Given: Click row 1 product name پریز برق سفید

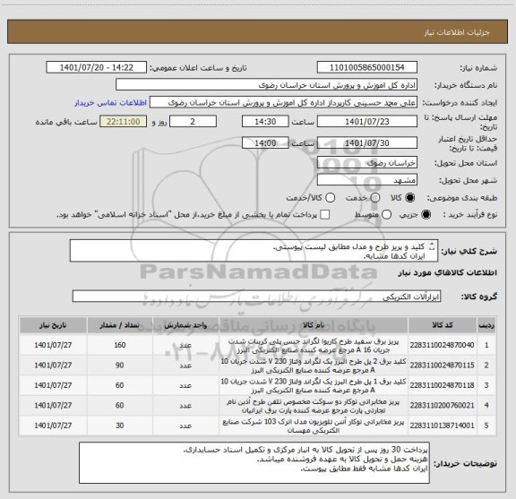Looking at the screenshot, I should (x=314, y=345).
